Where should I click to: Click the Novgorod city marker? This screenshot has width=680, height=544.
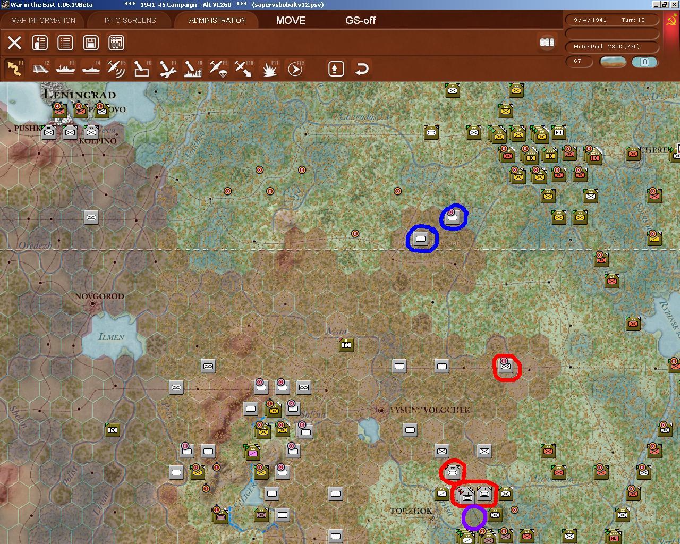pos(93,303)
